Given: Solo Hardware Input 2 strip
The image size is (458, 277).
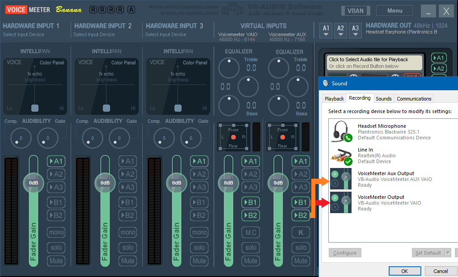Looking at the screenshot, I should coord(127,248).
